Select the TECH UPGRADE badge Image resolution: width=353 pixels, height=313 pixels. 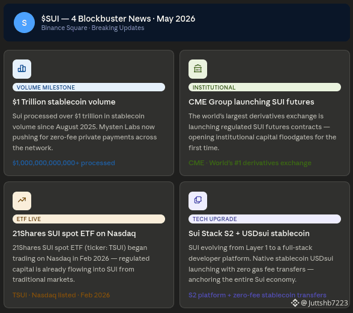click(x=265, y=219)
